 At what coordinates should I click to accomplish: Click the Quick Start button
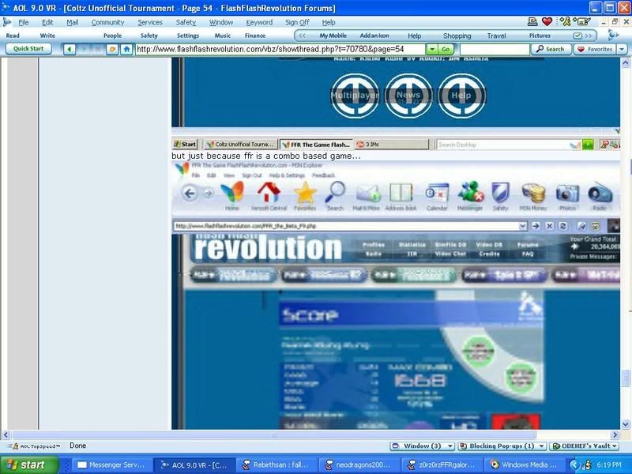point(28,49)
